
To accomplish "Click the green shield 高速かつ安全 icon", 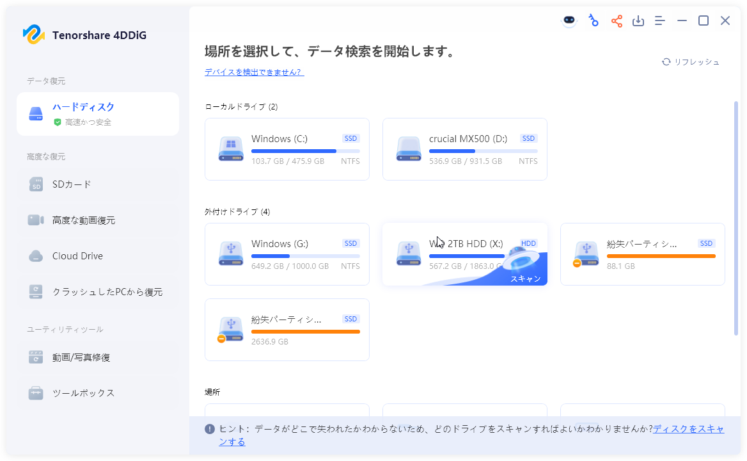I will [58, 122].
